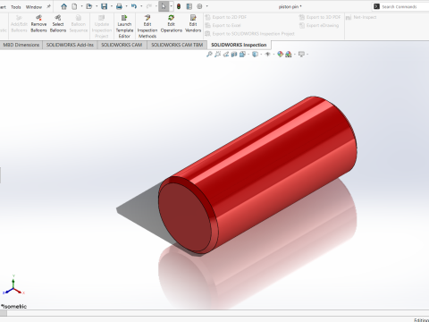Switch to MBD Dimensions tab

click(21, 45)
